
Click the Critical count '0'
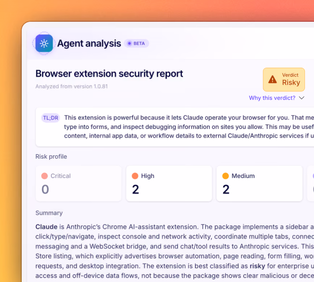tap(45, 190)
